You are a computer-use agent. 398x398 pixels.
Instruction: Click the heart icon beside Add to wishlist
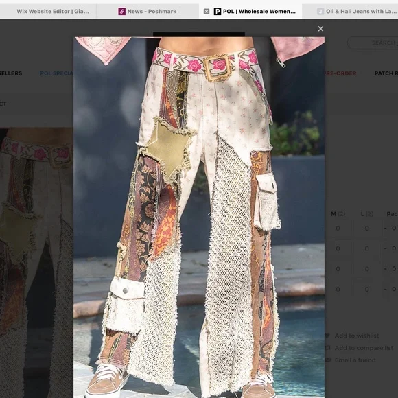(327, 336)
